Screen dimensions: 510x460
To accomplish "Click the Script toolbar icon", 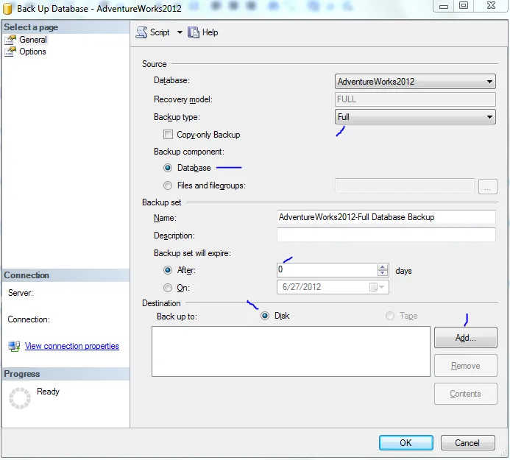I will pos(141,32).
